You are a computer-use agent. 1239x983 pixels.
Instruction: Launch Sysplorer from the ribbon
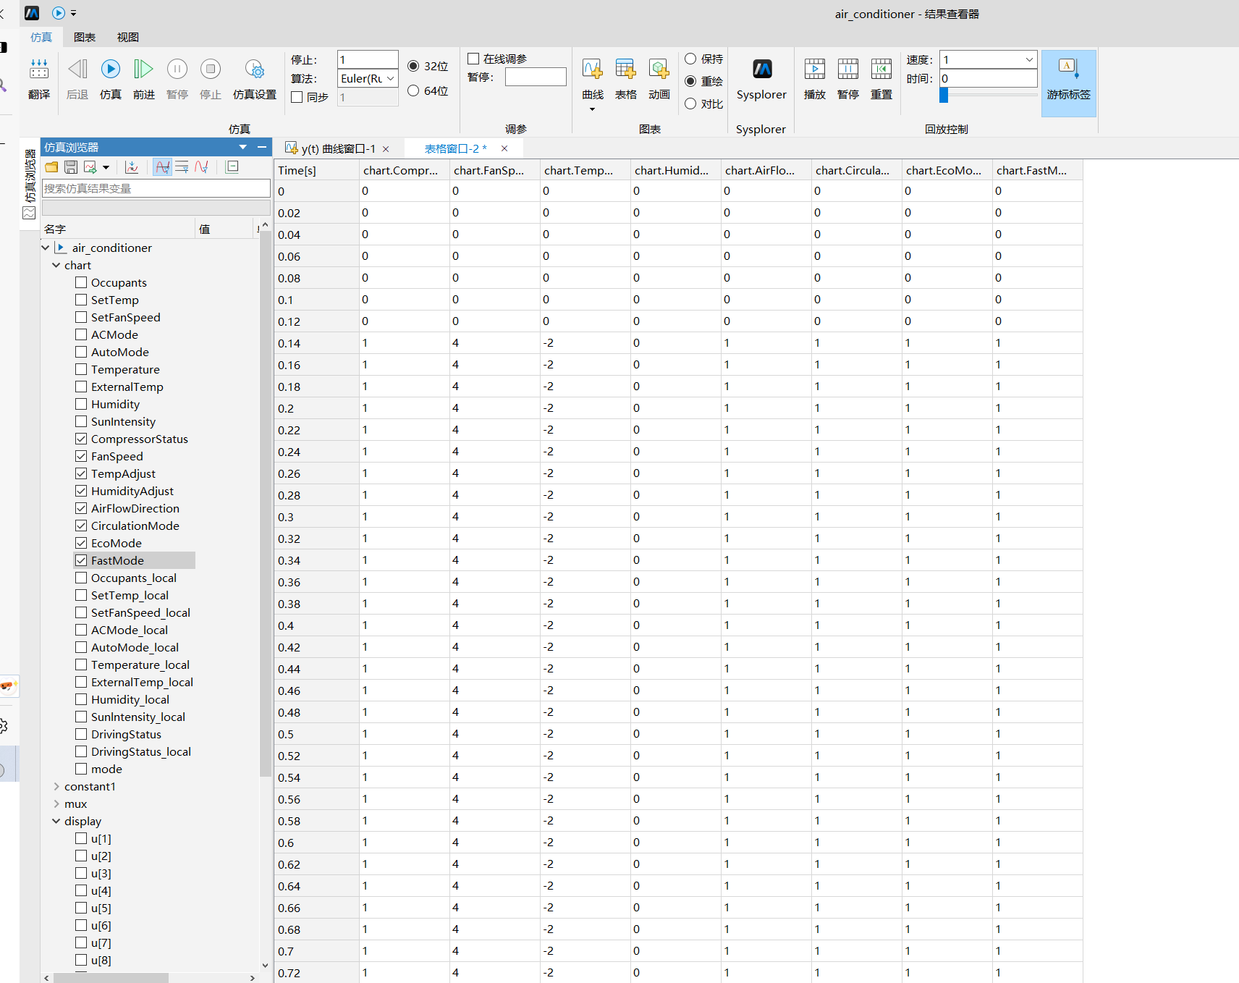tap(762, 69)
